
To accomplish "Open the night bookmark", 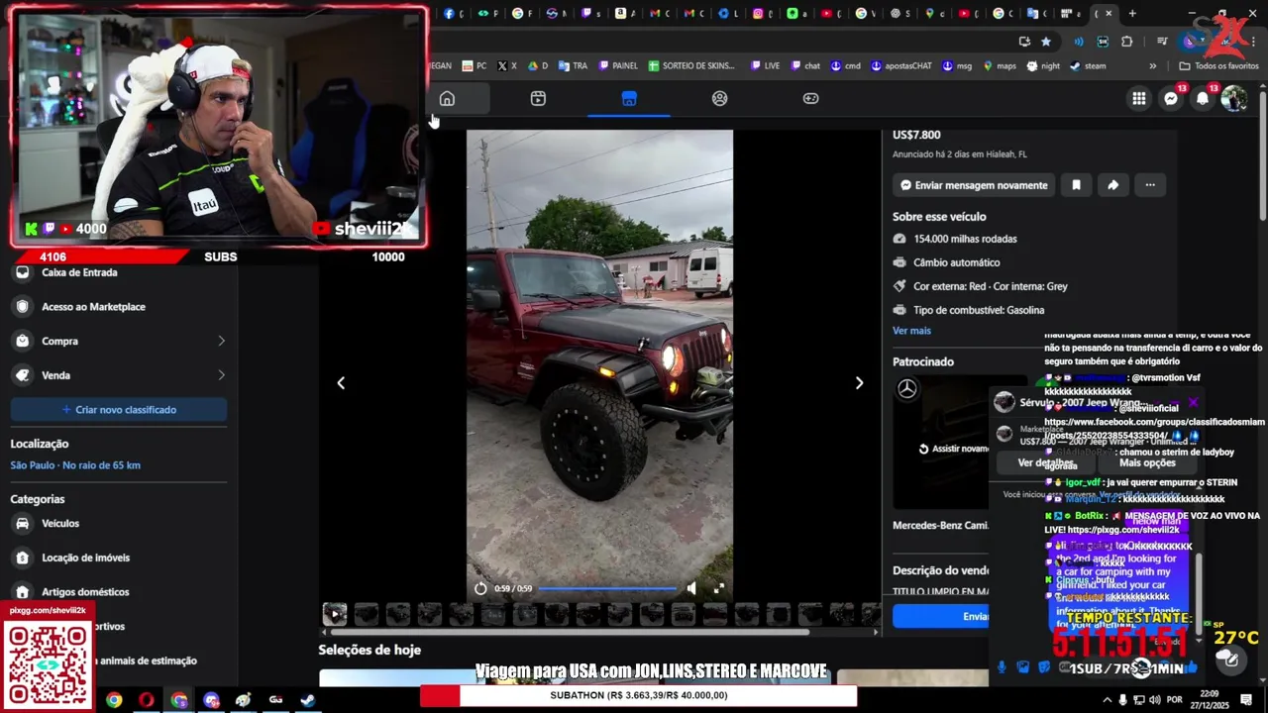I will click(1042, 66).
